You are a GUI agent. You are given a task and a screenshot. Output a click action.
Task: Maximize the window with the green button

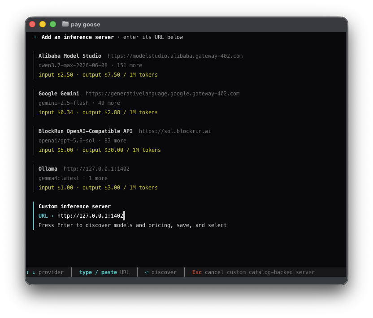53,24
